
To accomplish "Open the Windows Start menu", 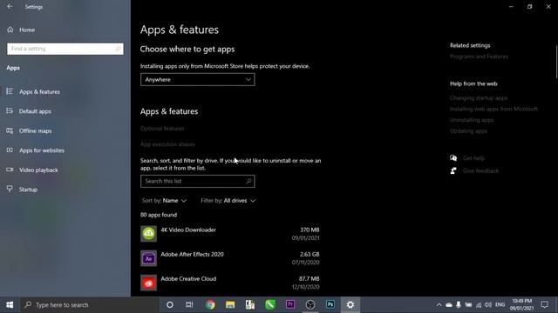I will [10, 305].
